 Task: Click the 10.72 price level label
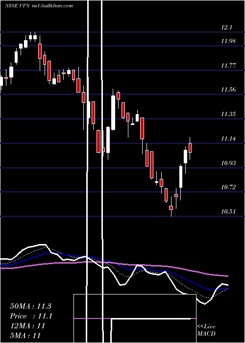point(228,187)
